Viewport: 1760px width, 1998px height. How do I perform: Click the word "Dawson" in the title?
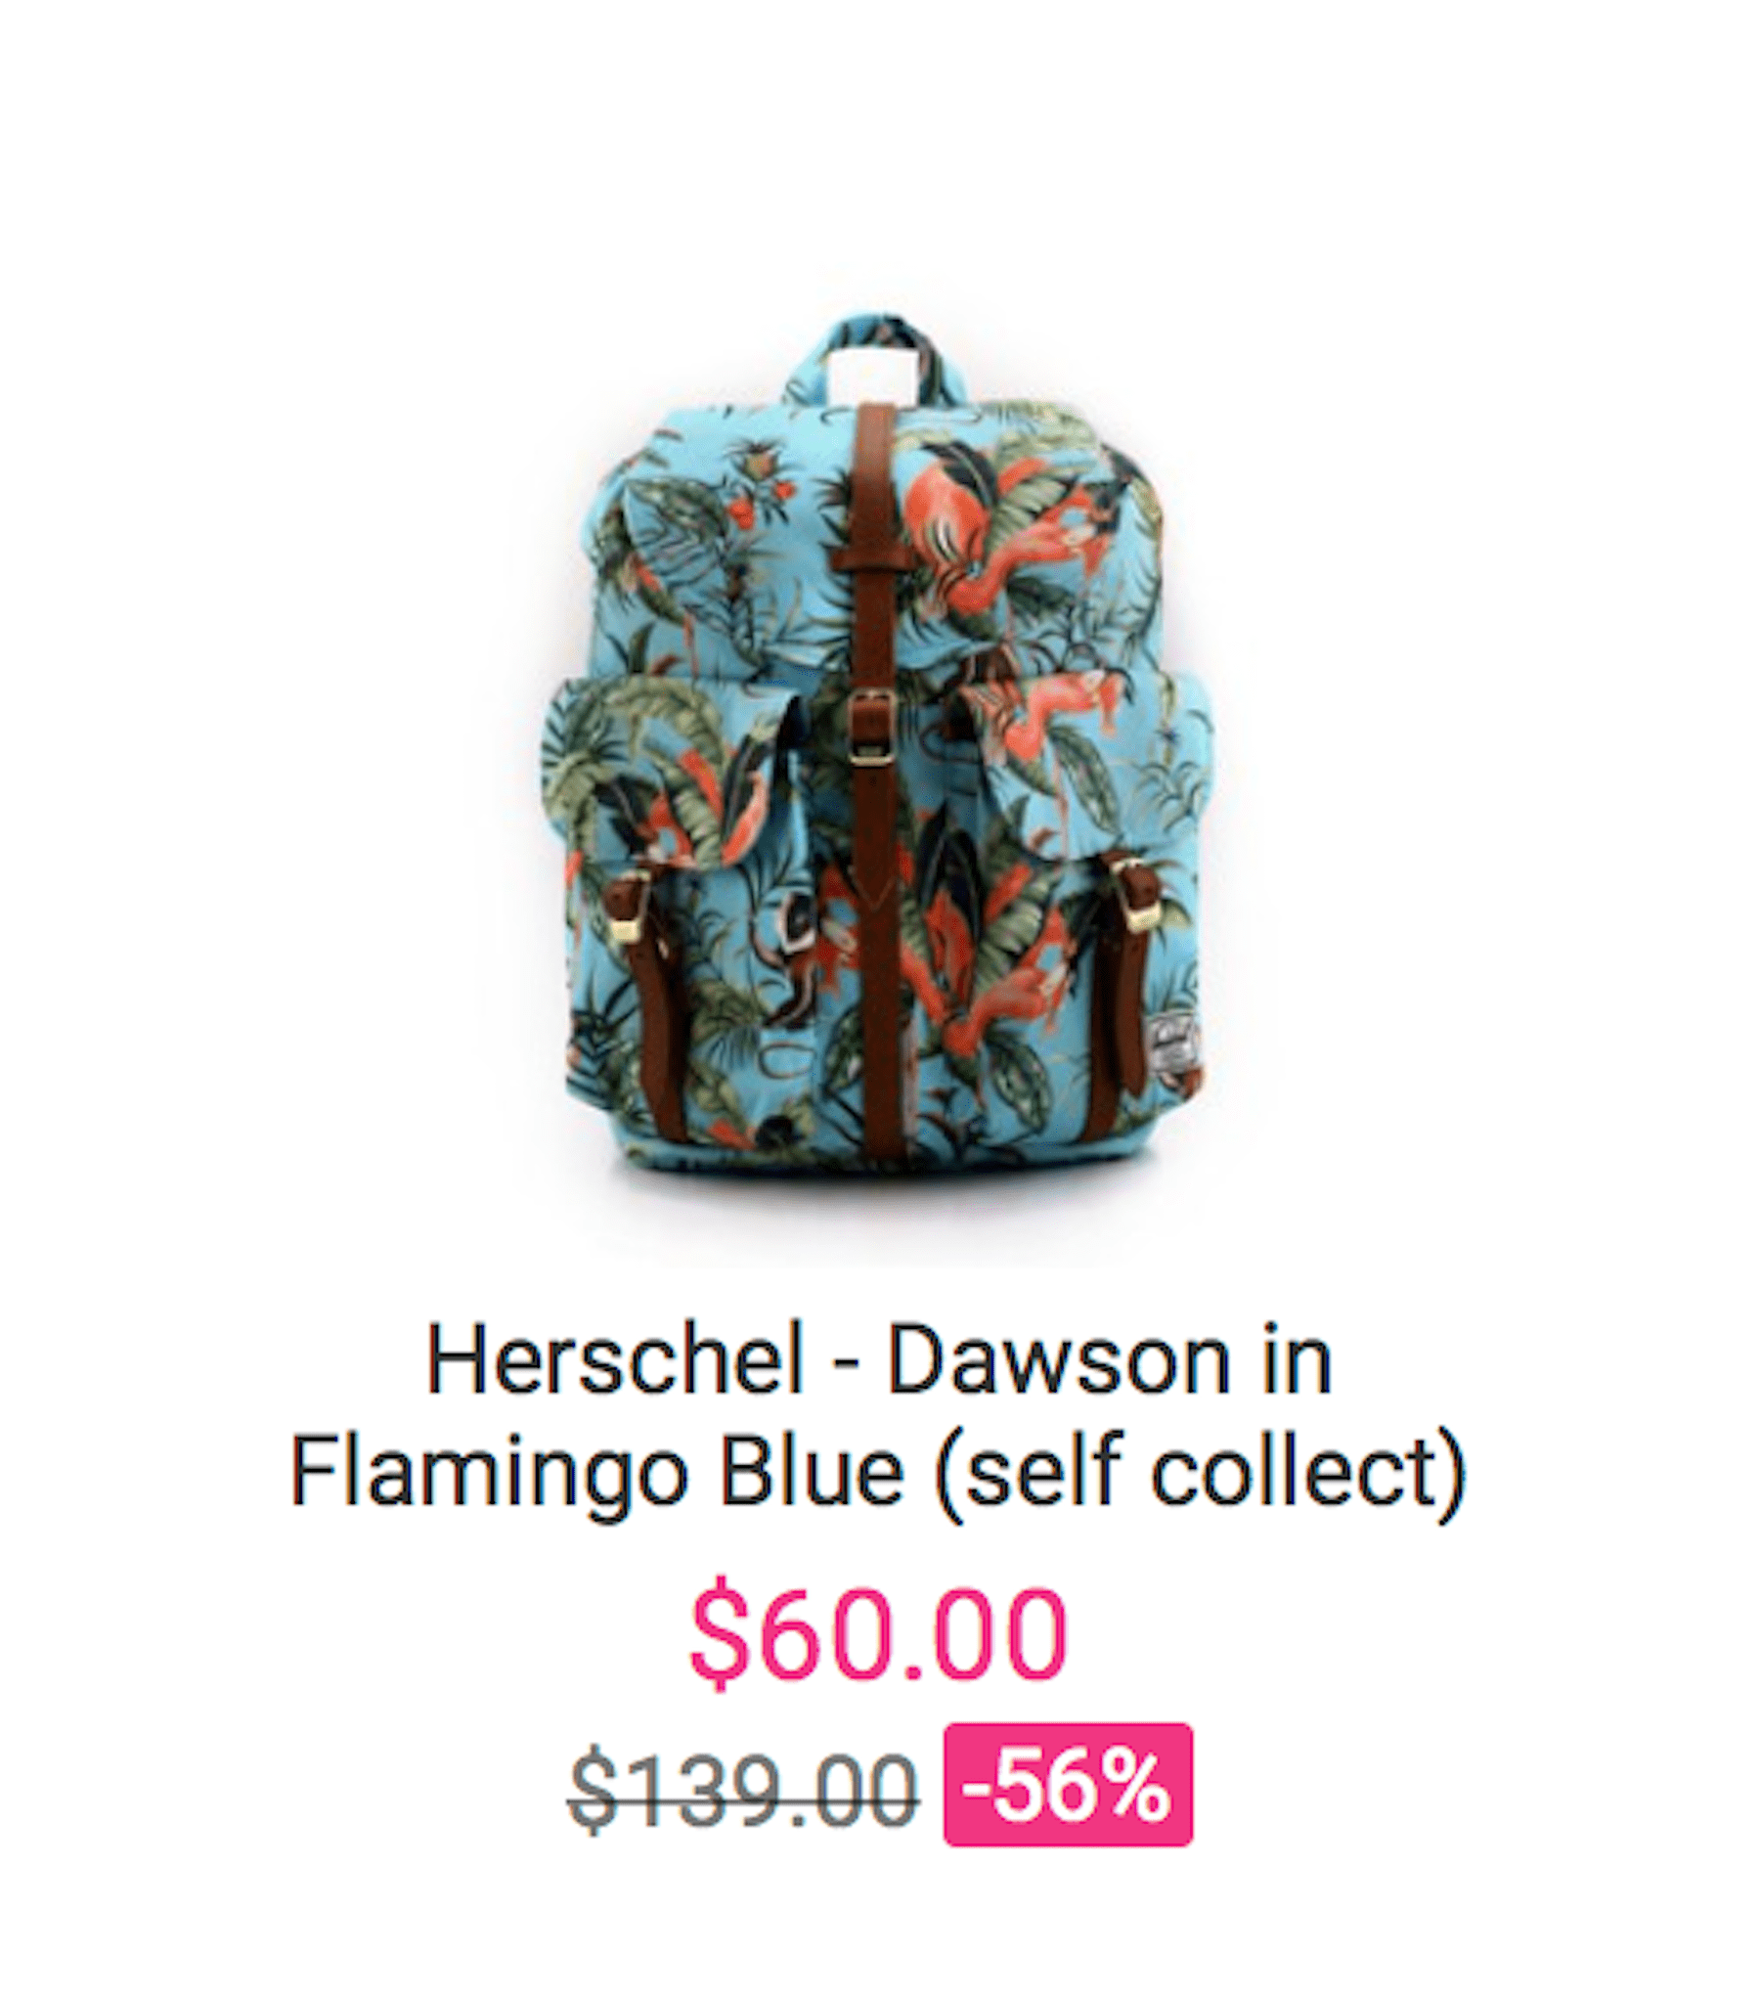click(x=1058, y=1361)
